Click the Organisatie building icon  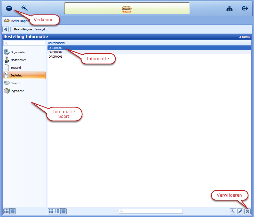point(7,52)
